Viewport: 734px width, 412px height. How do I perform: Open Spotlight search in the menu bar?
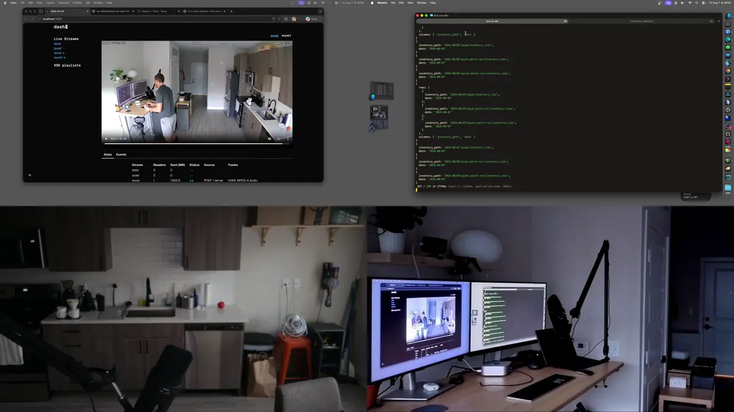697,3
